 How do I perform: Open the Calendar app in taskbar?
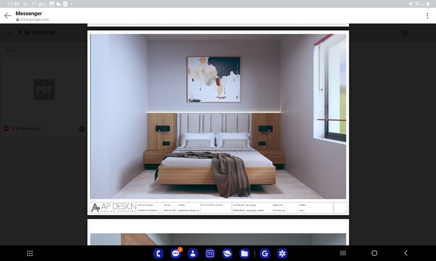click(x=210, y=253)
